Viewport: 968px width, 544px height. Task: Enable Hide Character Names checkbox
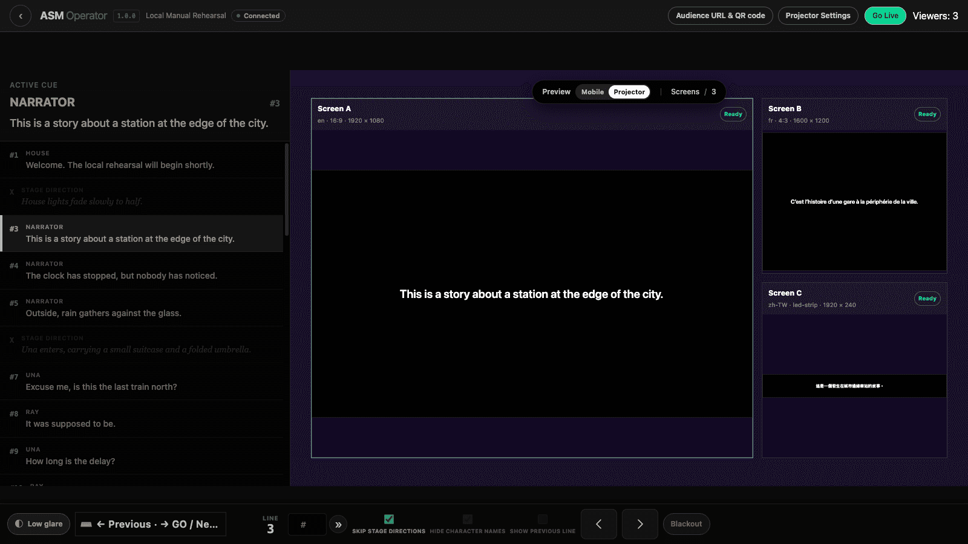coord(468,519)
